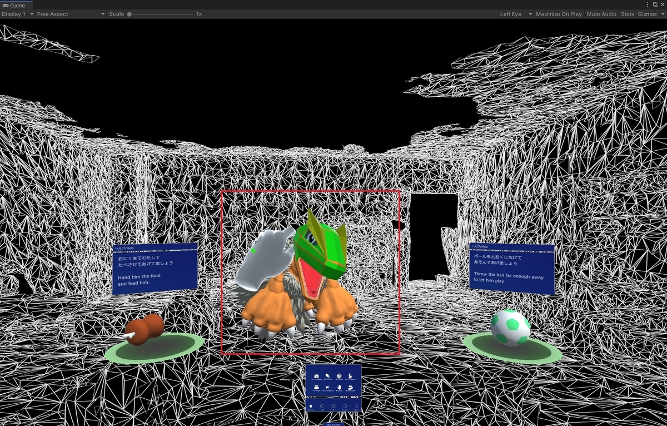Viewport: 667px width, 426px height.
Task: Click the soccer ball
Action: pyautogui.click(x=510, y=328)
